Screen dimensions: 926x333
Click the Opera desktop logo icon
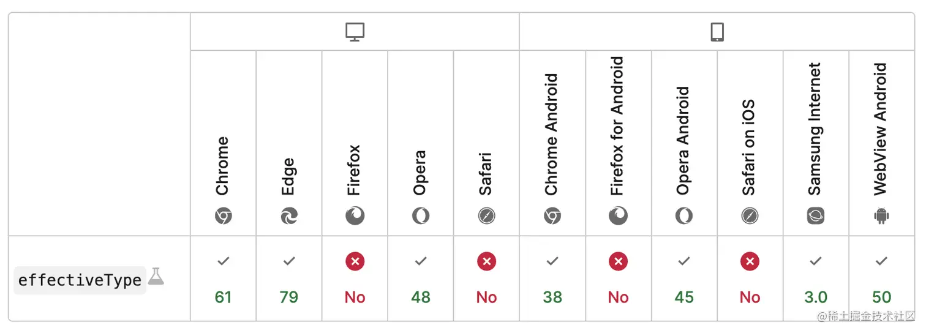coord(421,215)
